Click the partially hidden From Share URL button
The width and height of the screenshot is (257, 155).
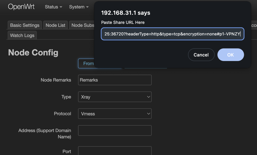coord(86,64)
